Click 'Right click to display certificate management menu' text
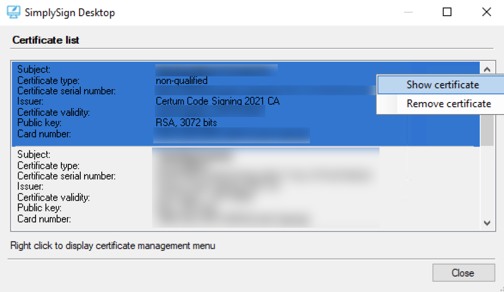 tap(112, 246)
